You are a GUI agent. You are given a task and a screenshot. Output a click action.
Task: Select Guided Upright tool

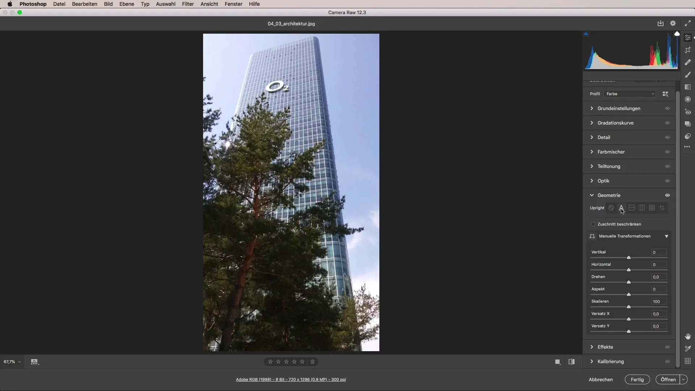click(662, 208)
